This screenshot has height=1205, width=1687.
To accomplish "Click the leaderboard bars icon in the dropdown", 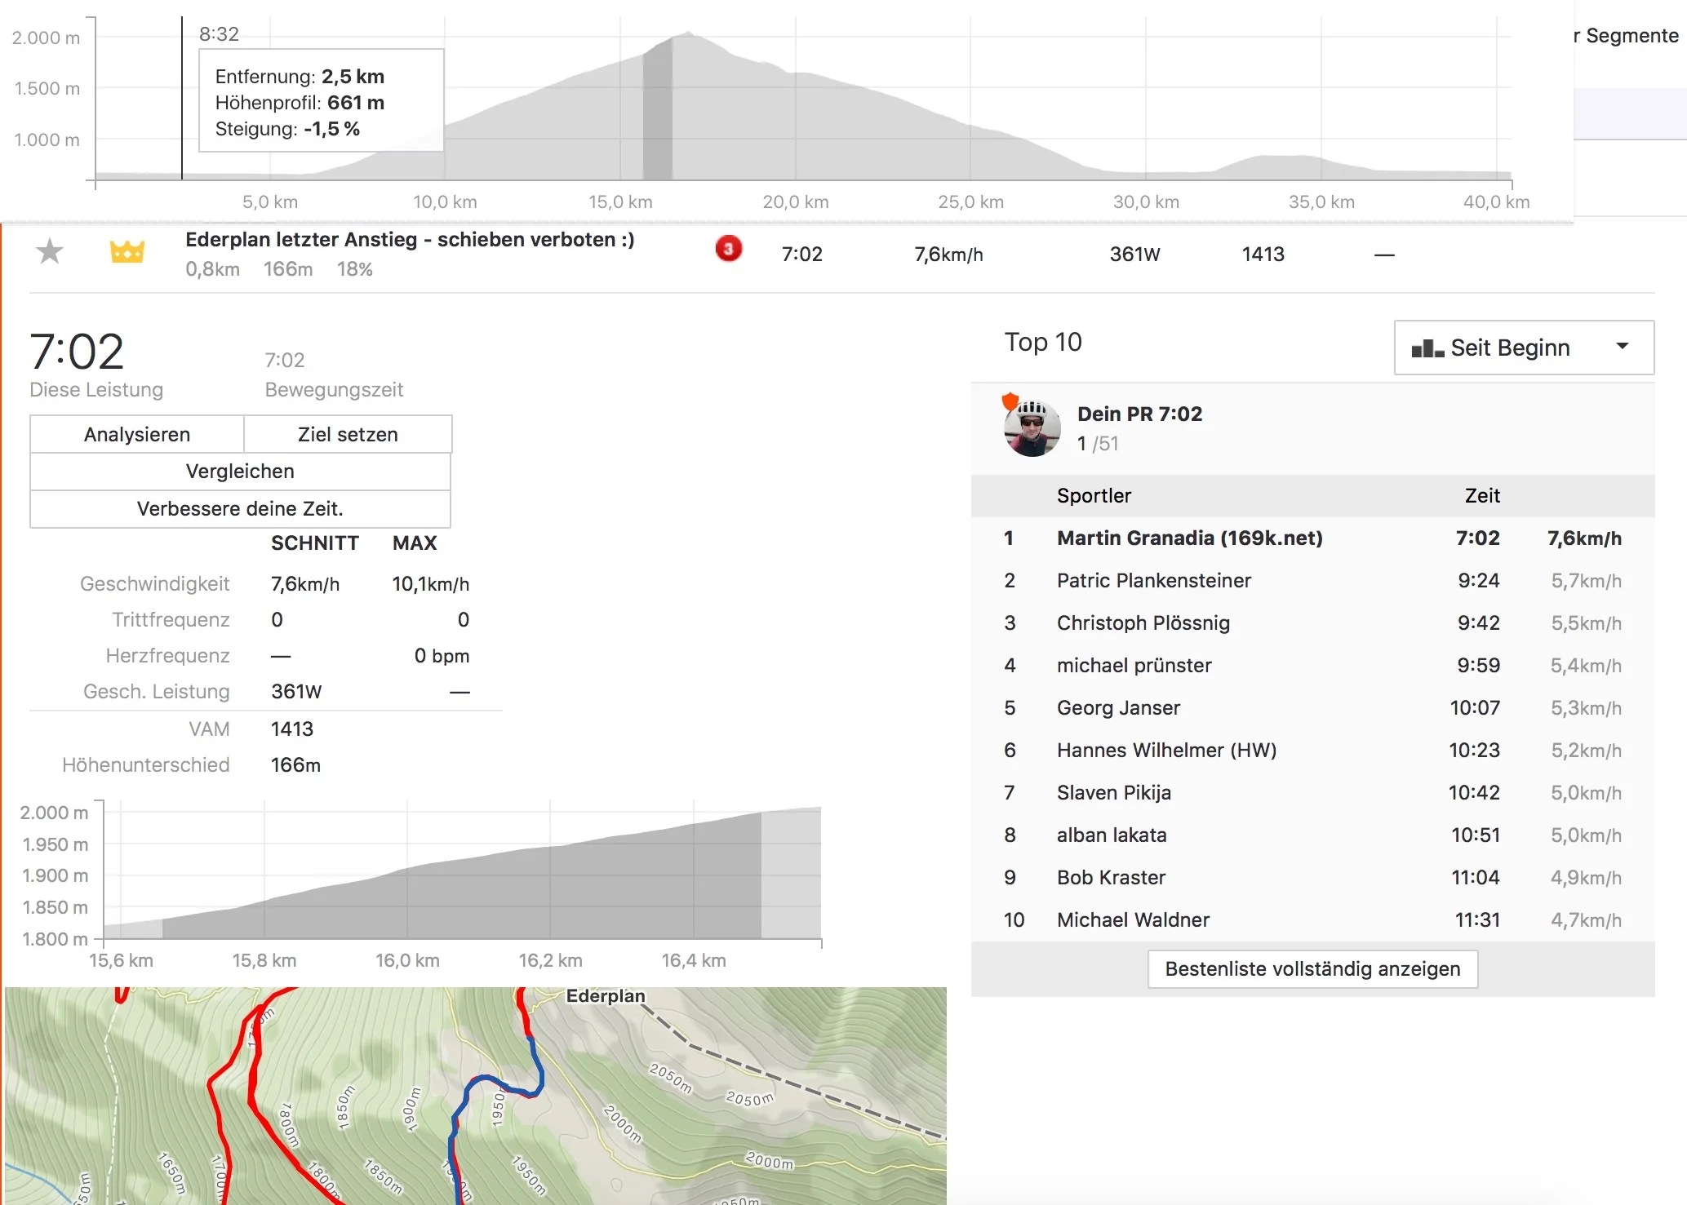I will (x=1427, y=348).
